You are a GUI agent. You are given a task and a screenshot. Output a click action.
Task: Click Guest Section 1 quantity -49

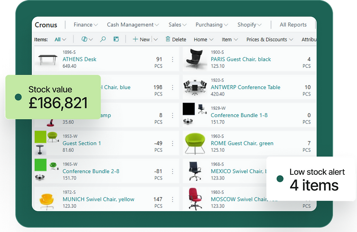coord(158,143)
